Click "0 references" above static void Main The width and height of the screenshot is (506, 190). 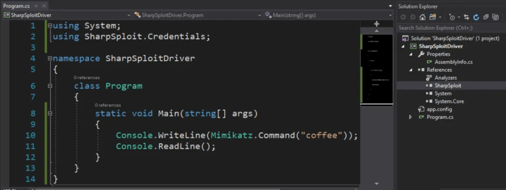click(x=108, y=105)
